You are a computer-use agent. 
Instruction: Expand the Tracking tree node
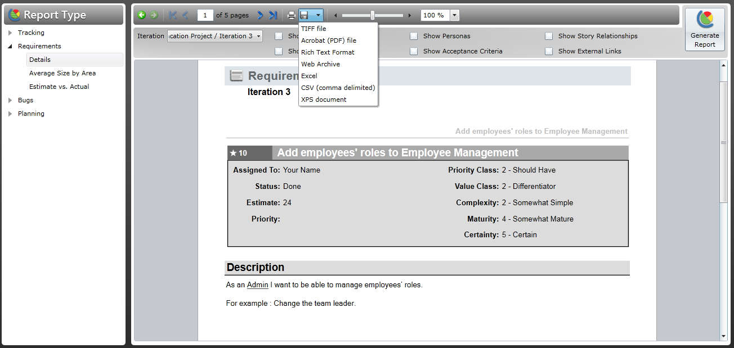[10, 33]
